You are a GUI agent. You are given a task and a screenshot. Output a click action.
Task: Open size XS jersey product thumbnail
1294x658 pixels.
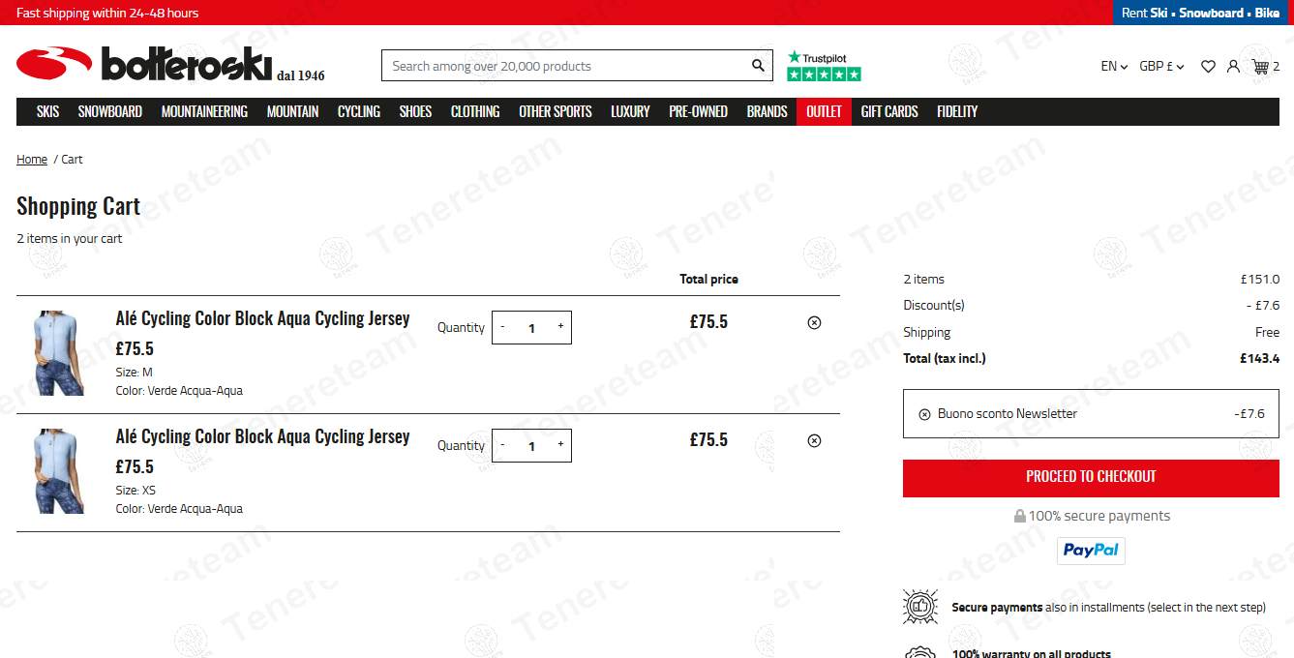point(59,471)
